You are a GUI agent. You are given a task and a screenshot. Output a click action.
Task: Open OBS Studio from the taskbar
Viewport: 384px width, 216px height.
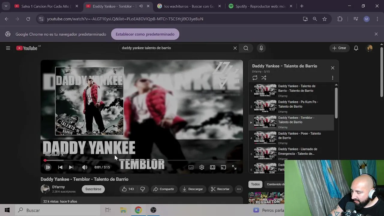tap(153, 210)
